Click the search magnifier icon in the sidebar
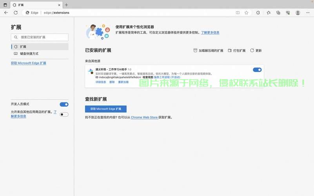This screenshot has height=196, width=314. click(x=16, y=37)
